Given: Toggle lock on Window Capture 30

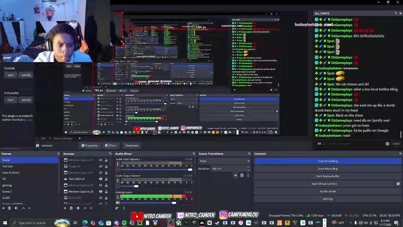Looking at the screenshot, I should (106, 185).
